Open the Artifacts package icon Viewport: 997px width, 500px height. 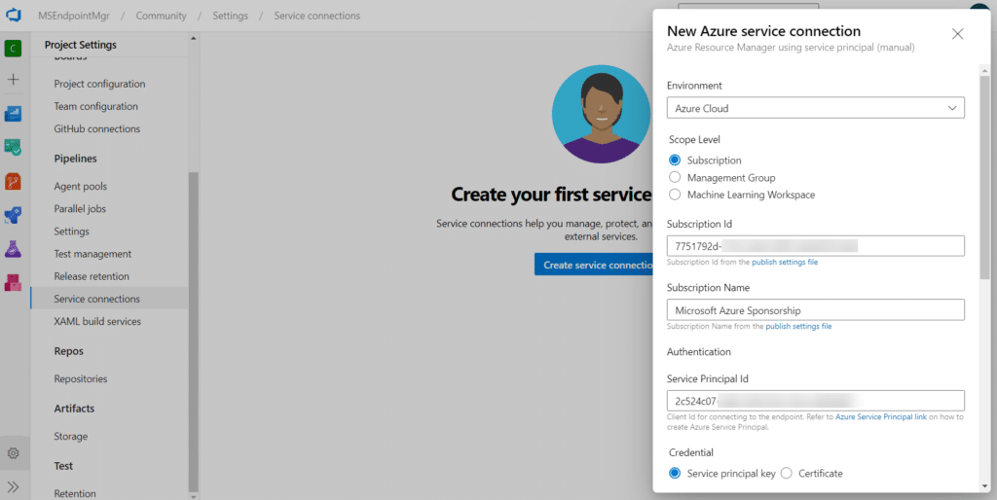coord(13,283)
